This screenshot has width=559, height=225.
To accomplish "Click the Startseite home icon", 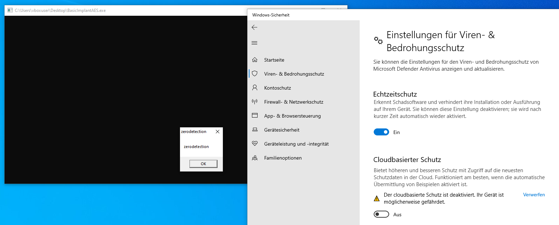I will (255, 60).
